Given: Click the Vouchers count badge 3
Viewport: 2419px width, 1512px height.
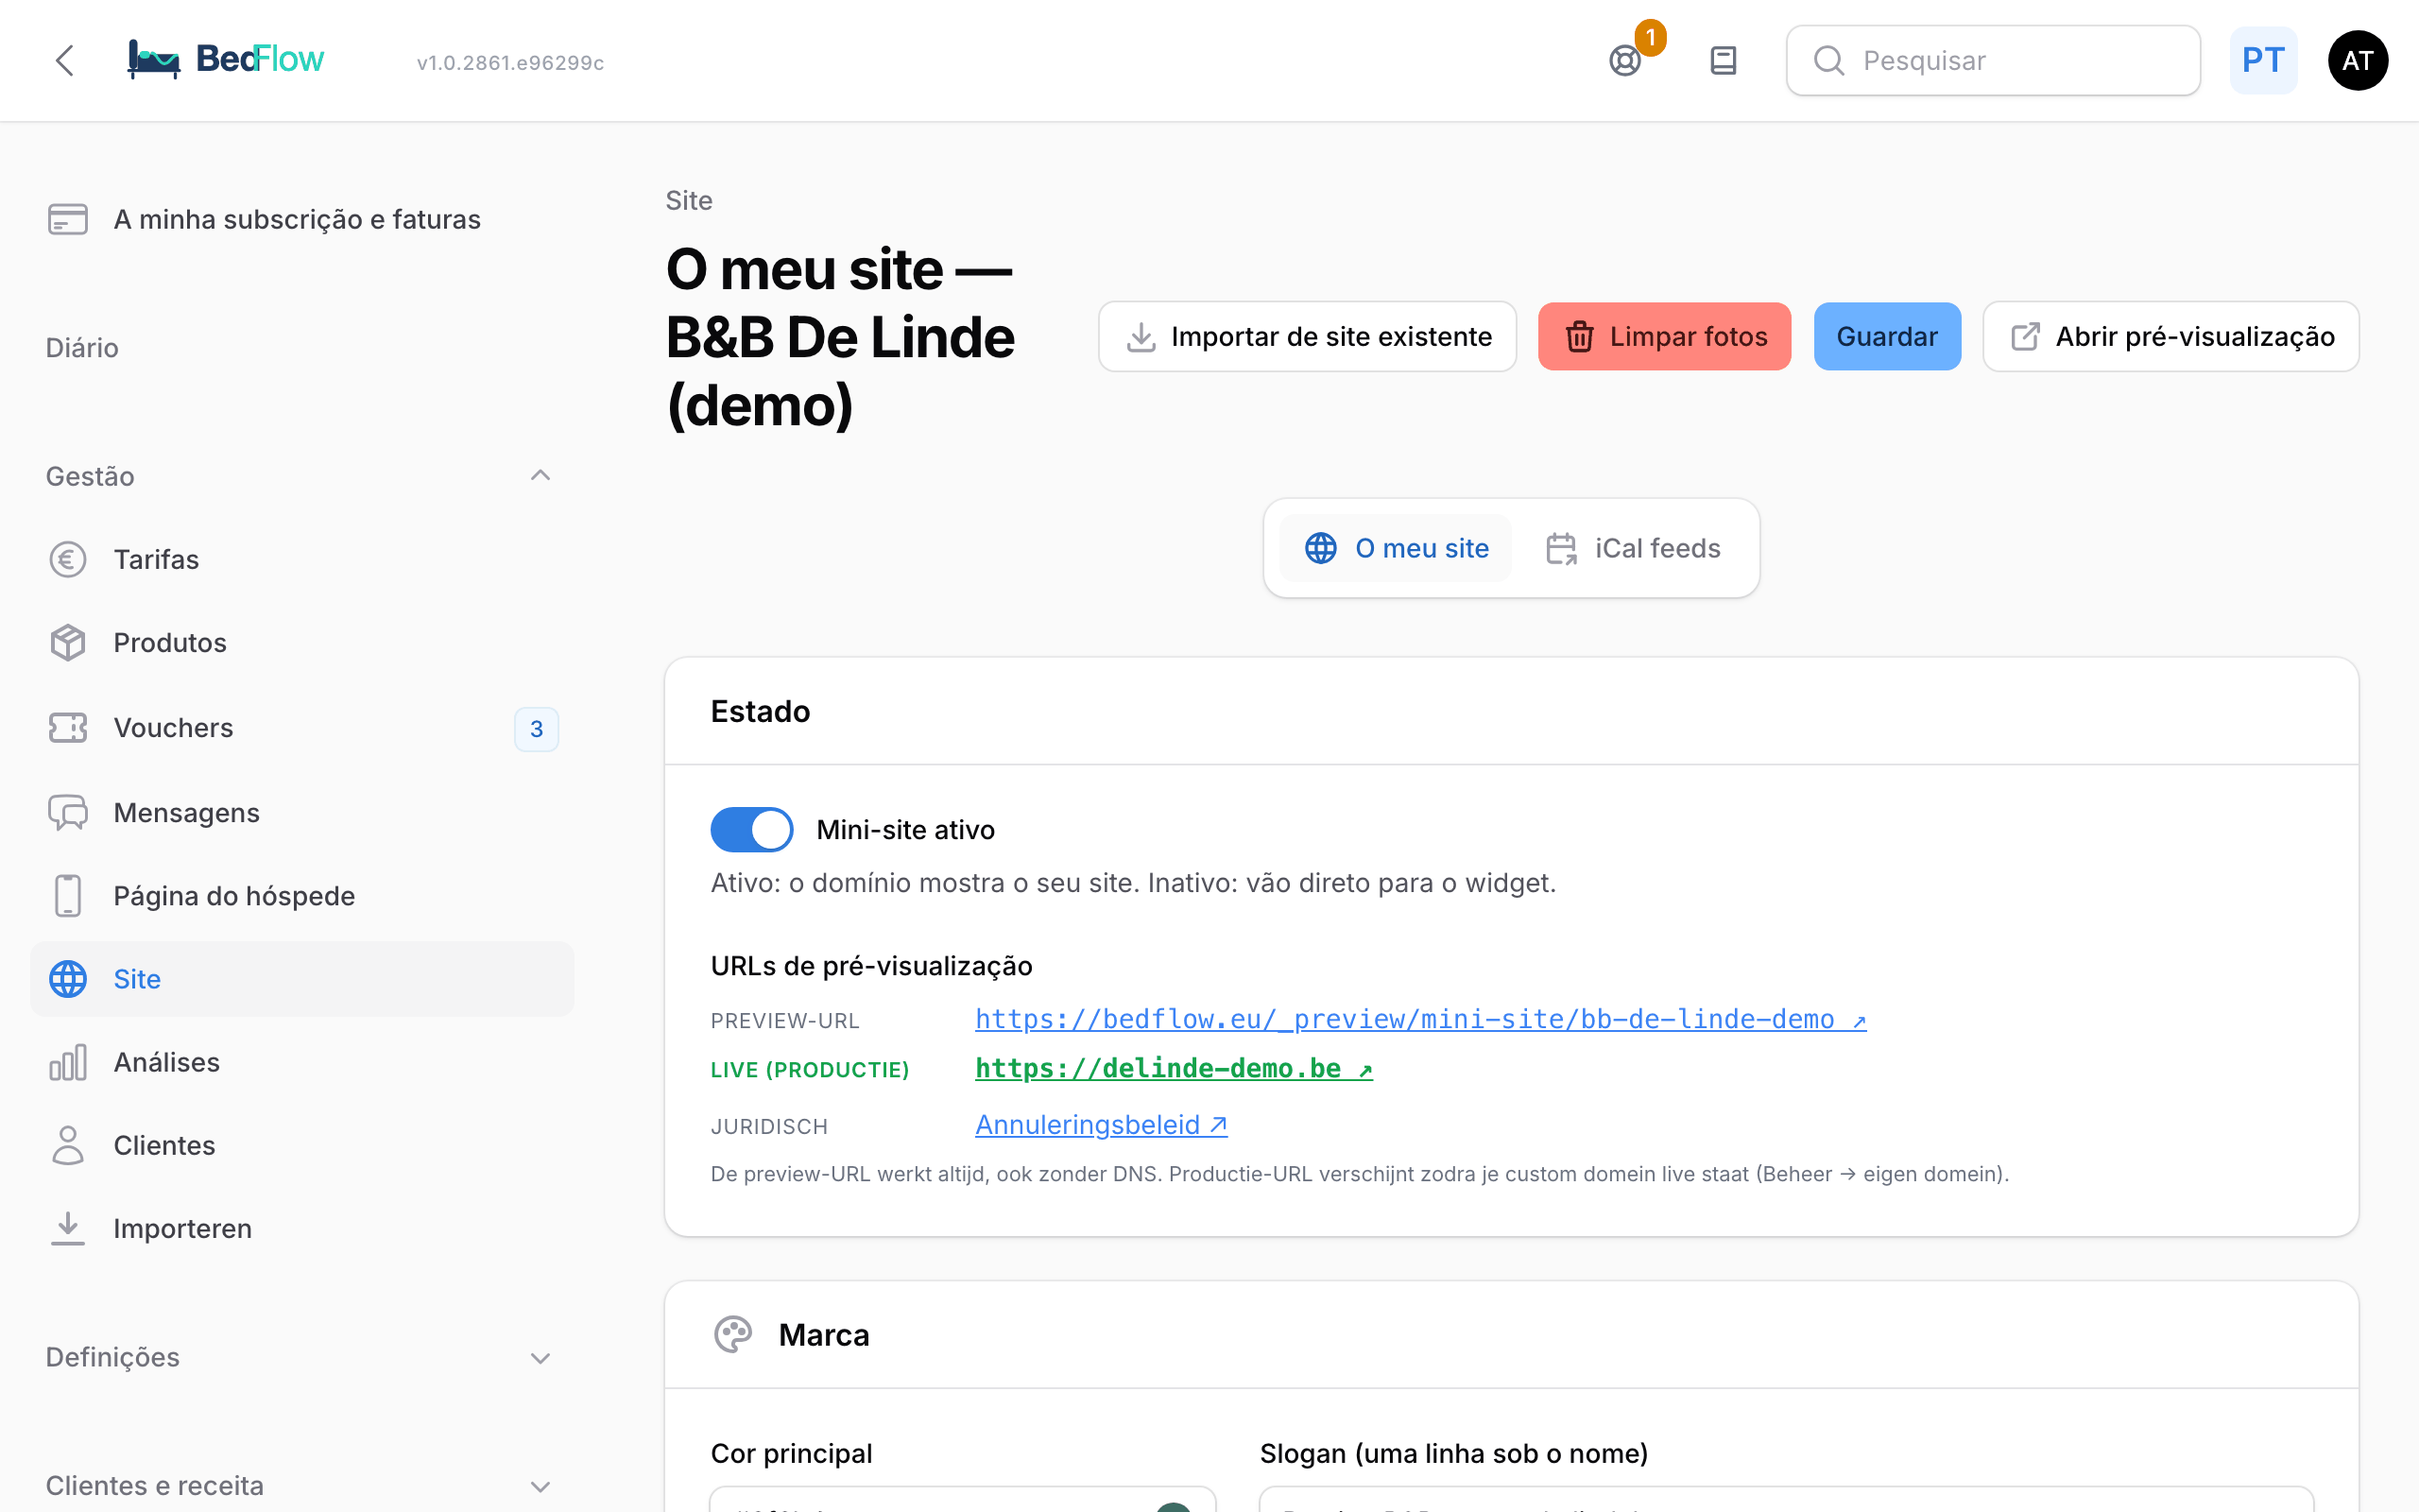Looking at the screenshot, I should [x=537, y=728].
